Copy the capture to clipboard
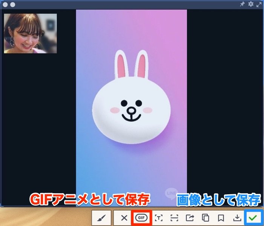The image size is (264, 226). 206,218
